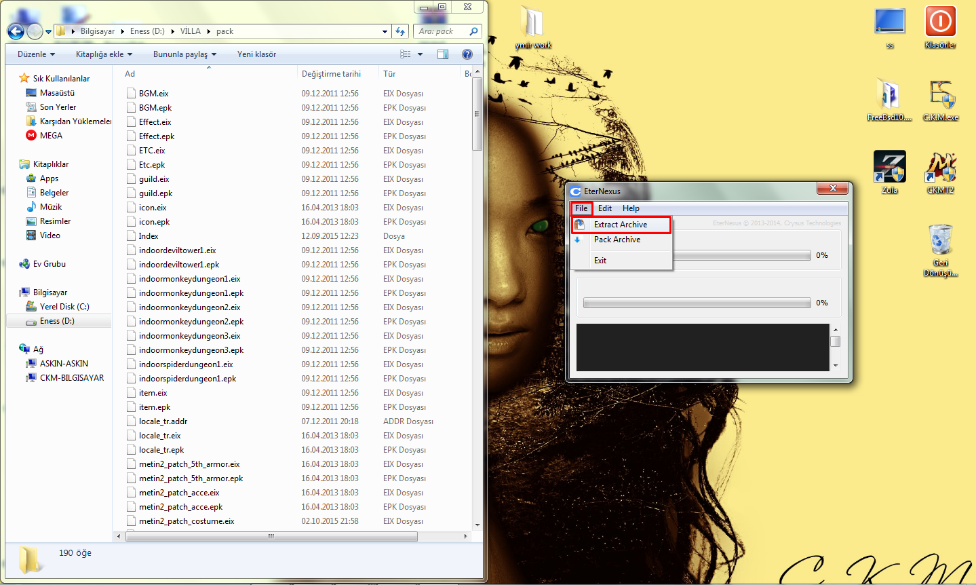Image resolution: width=976 pixels, height=585 pixels.
Task: Open the EterNexus File menu
Action: click(x=581, y=208)
